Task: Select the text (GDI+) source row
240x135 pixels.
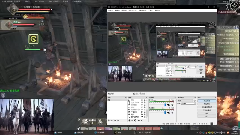Action: coord(137,102)
